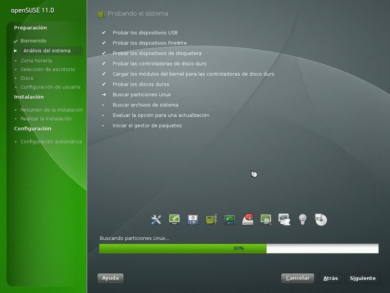Image resolution: width=390 pixels, height=293 pixels.
Task: Click text Evaluar la opción para una actualización
Action: coord(161,115)
